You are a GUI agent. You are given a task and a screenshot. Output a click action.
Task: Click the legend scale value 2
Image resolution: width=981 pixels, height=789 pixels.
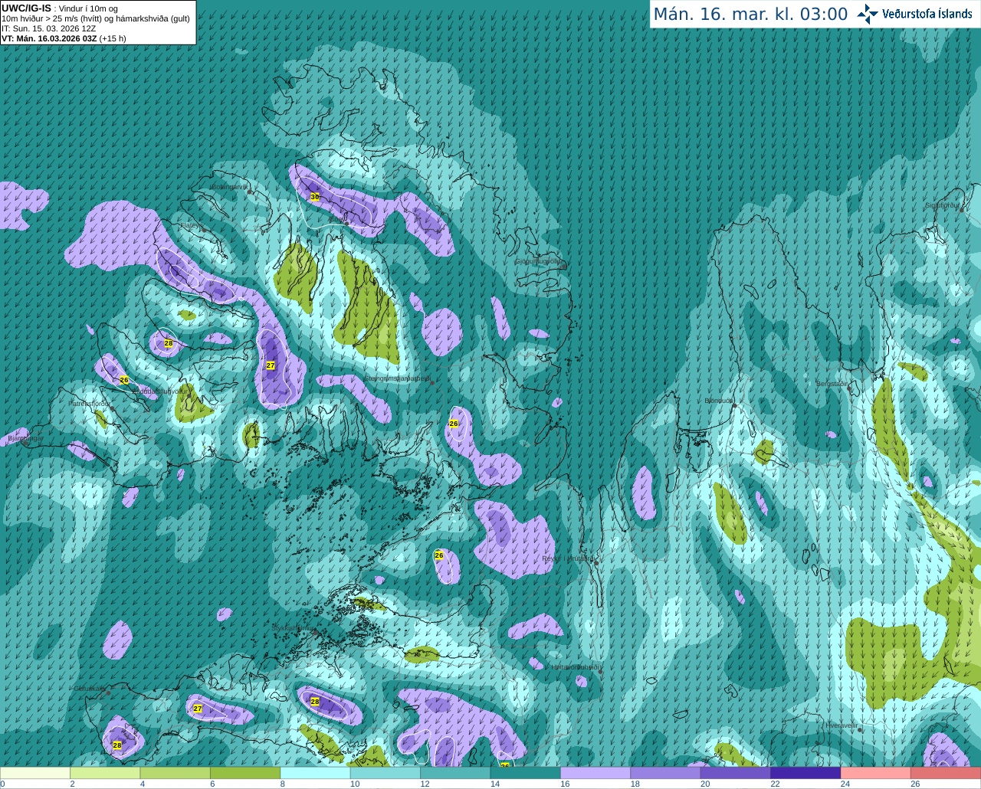coord(72,784)
